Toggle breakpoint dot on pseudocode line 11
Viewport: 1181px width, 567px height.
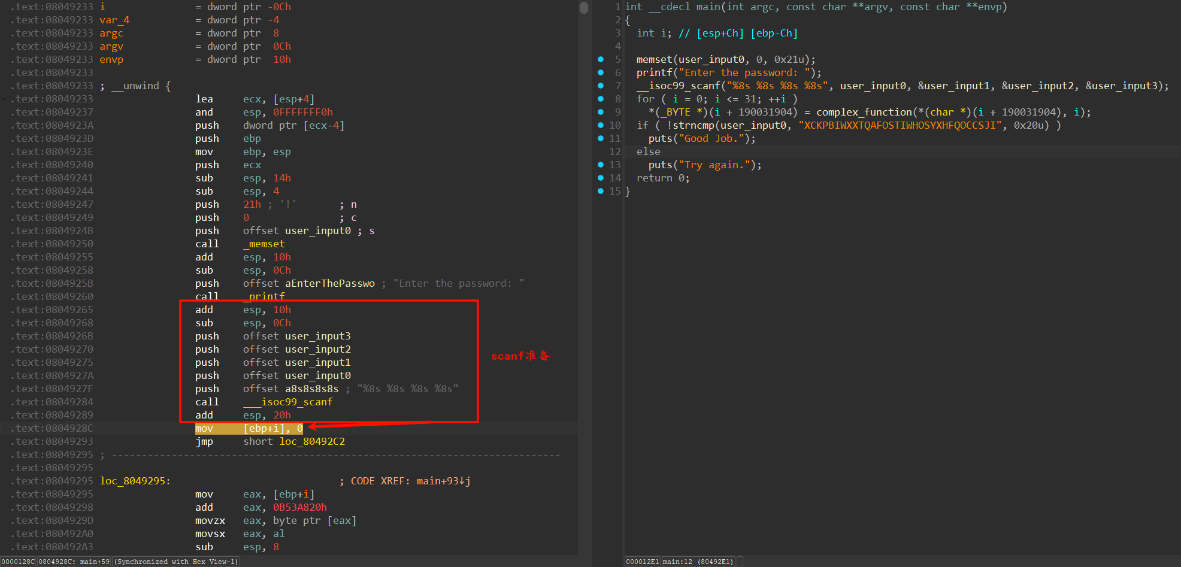click(x=601, y=138)
